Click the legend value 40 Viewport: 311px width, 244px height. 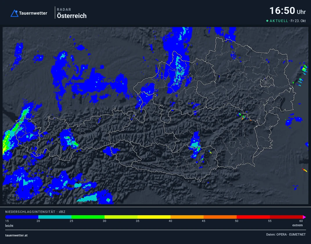point(170,221)
